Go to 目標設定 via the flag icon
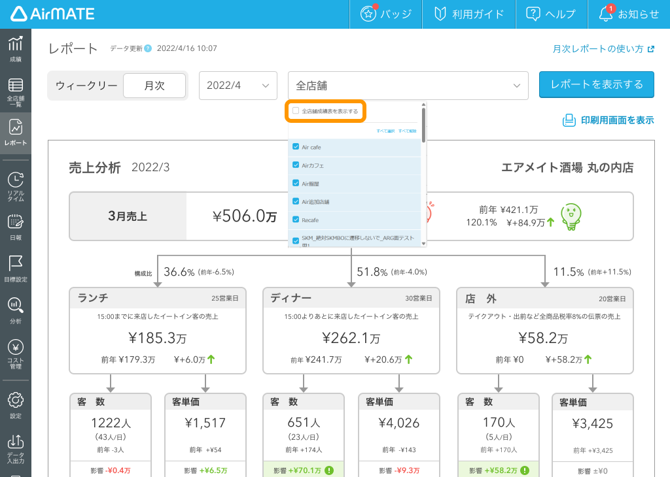This screenshot has height=477, width=670. pyautogui.click(x=16, y=268)
